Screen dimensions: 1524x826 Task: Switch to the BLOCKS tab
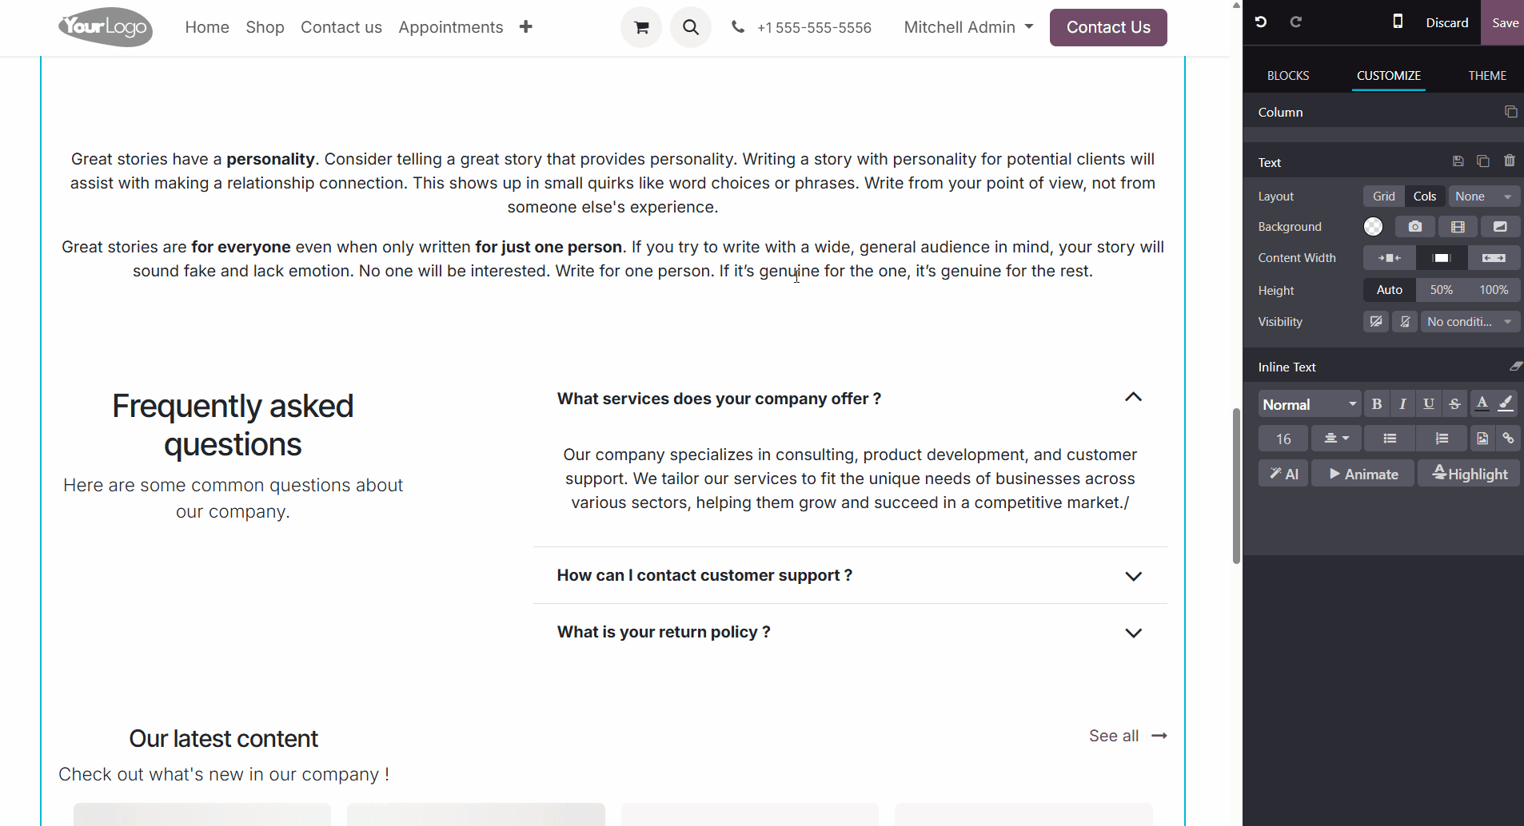1287,76
